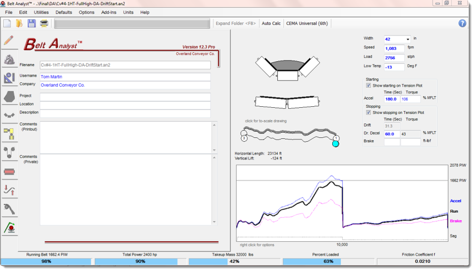Print using the printer toolbar icon
The height and width of the screenshot is (271, 474).
point(44,24)
